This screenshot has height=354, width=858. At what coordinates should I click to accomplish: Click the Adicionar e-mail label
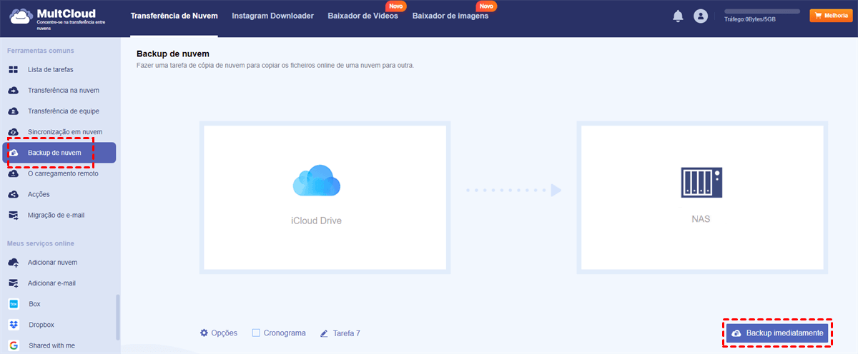coord(51,283)
